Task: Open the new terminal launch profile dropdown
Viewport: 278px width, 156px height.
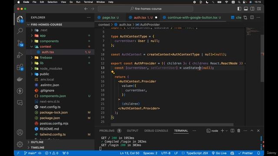Action: pyautogui.click(x=226, y=131)
